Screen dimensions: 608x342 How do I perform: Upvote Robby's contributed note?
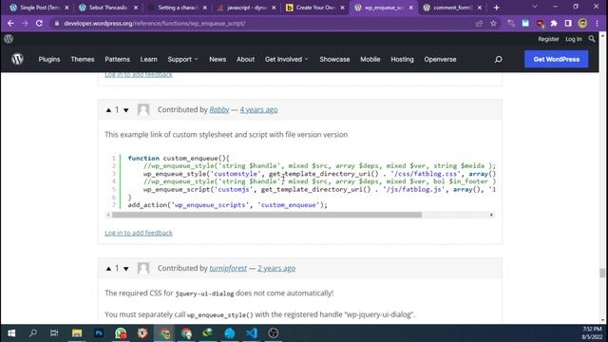pyautogui.click(x=108, y=110)
